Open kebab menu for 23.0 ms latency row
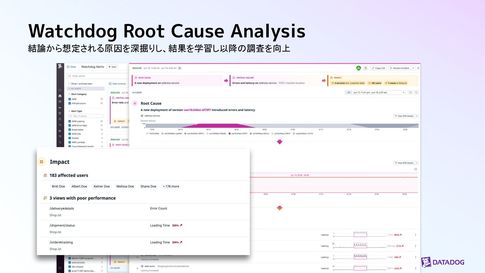The height and width of the screenshot is (273, 485). [416, 246]
